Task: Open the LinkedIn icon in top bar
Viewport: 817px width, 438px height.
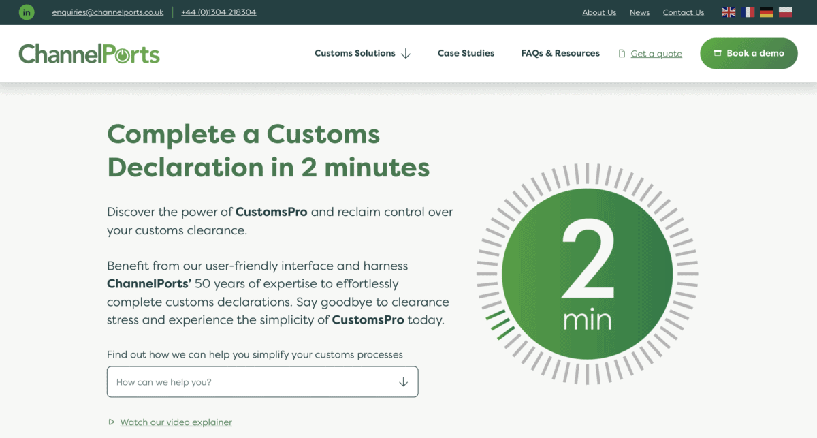Action: tap(27, 12)
